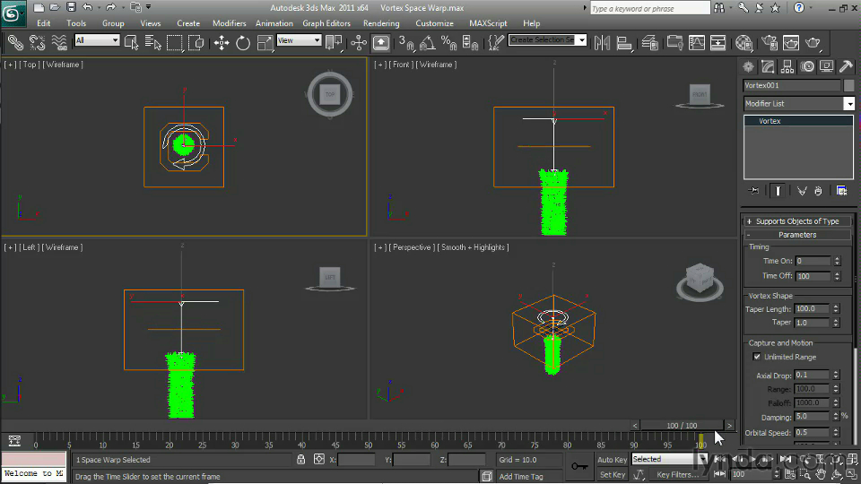Image resolution: width=861 pixels, height=484 pixels.
Task: Switch to the Utilities panel tab
Action: pos(846,66)
